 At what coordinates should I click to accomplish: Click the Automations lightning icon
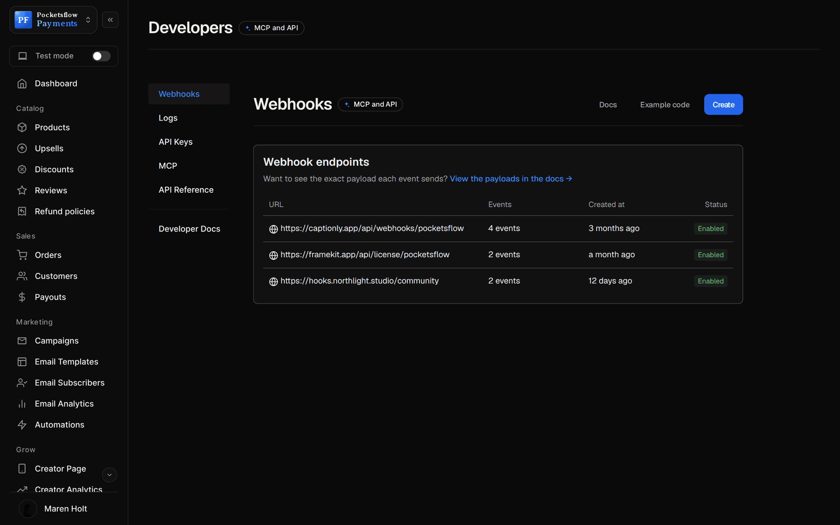[x=22, y=425]
